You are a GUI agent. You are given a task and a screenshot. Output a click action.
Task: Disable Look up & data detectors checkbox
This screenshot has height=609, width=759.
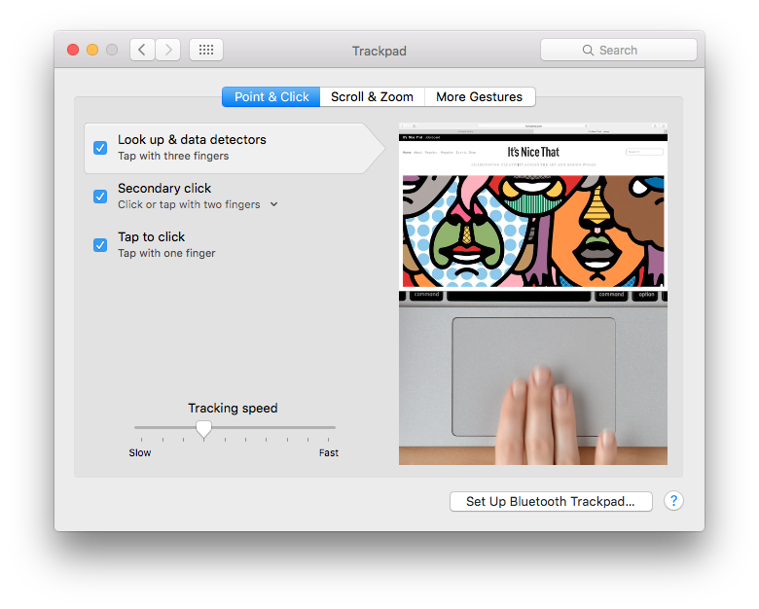click(100, 148)
